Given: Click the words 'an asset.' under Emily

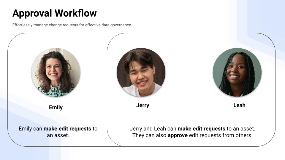Looking at the screenshot, I should (58, 135).
